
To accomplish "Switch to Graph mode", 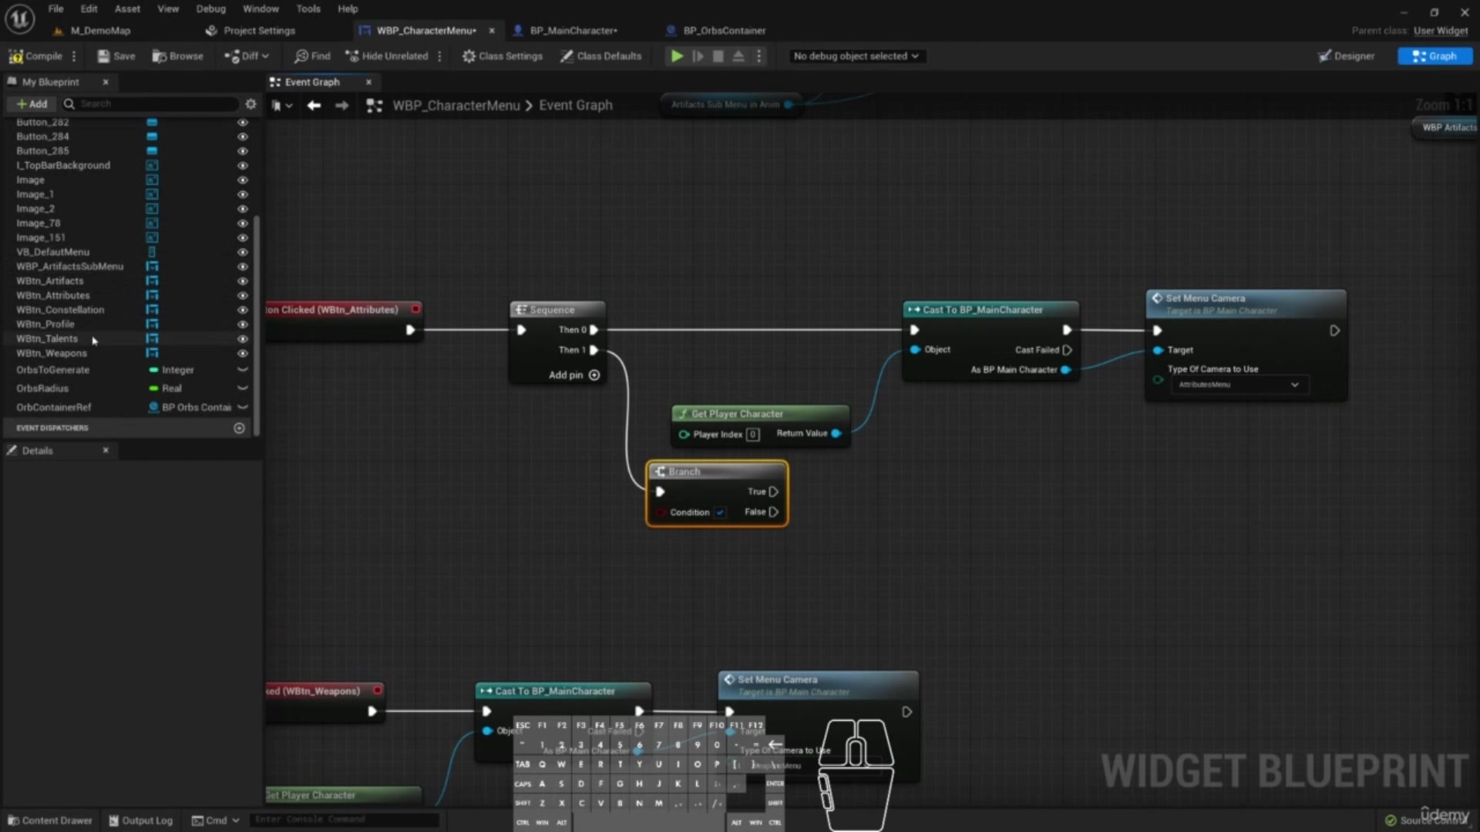I will coord(1435,56).
